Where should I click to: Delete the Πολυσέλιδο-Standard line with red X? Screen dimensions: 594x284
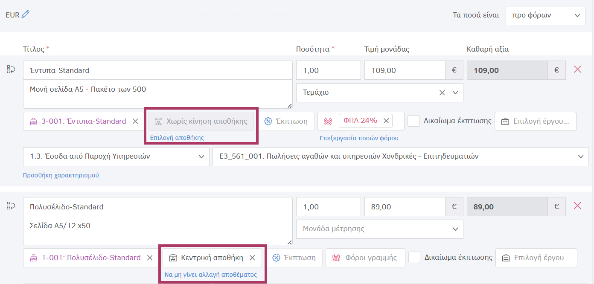[x=577, y=206]
